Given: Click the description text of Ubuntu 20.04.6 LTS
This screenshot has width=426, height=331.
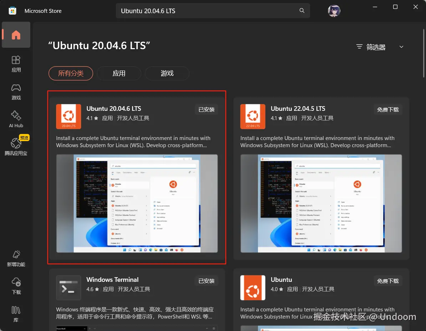Looking at the screenshot, I should click(133, 141).
